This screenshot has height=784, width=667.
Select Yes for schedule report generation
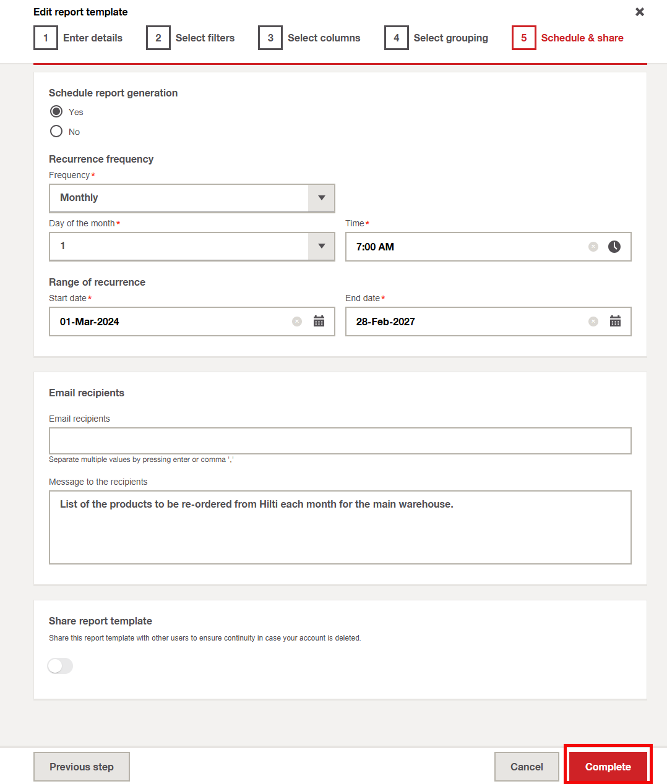point(56,111)
